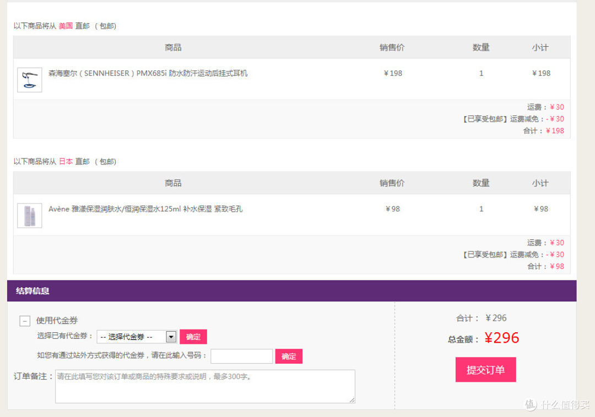Open the Sennheiser PMX685i product link
The width and height of the screenshot is (595, 417).
pyautogui.click(x=148, y=73)
